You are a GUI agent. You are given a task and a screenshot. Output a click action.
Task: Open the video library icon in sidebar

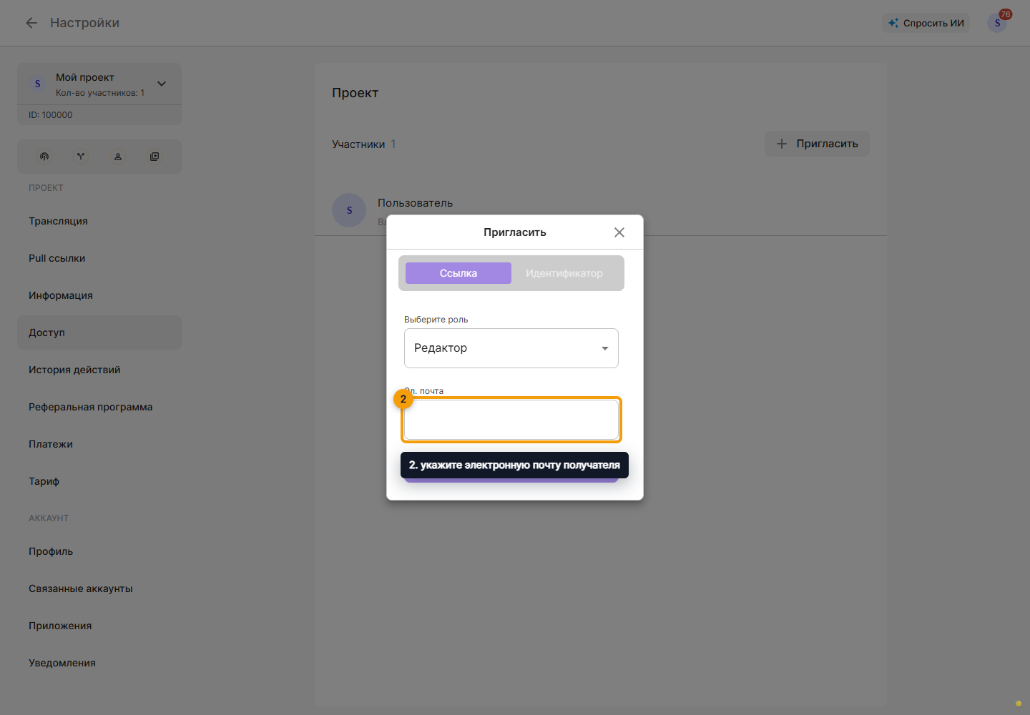click(x=154, y=157)
